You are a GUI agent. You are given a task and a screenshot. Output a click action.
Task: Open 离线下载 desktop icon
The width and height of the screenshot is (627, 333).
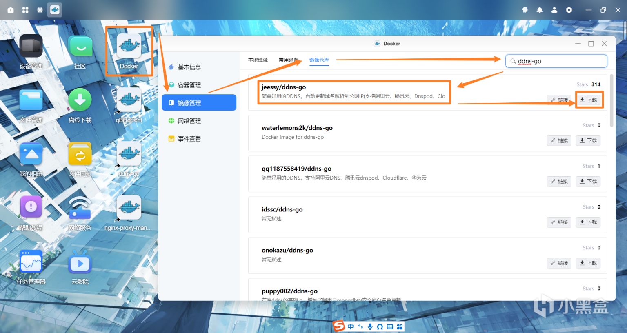pyautogui.click(x=80, y=105)
